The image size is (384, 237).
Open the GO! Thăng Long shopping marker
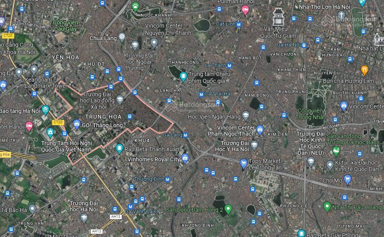tap(77, 124)
